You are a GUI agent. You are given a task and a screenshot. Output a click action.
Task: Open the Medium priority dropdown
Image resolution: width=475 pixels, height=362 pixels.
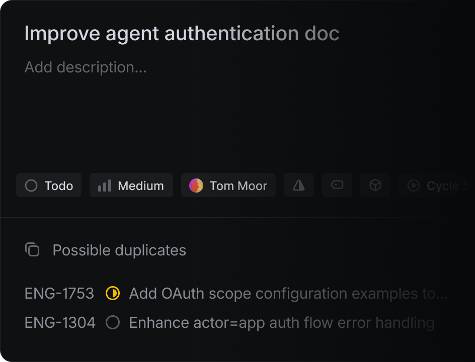[131, 186]
